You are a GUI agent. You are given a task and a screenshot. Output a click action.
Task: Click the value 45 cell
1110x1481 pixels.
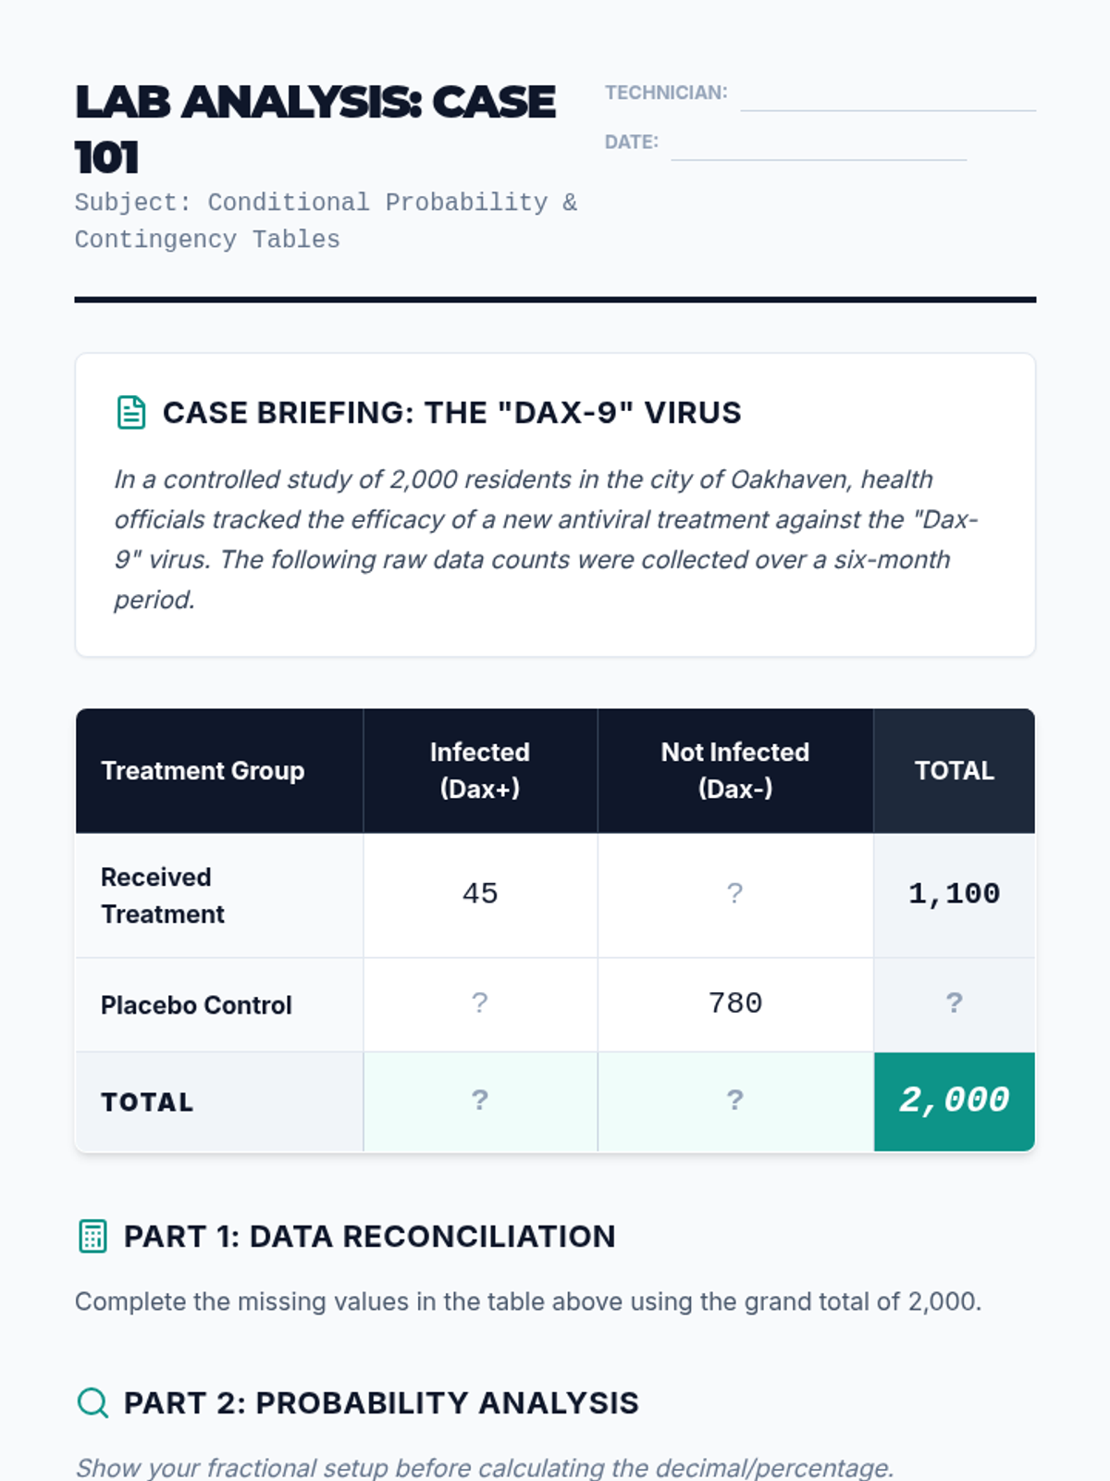pos(479,894)
